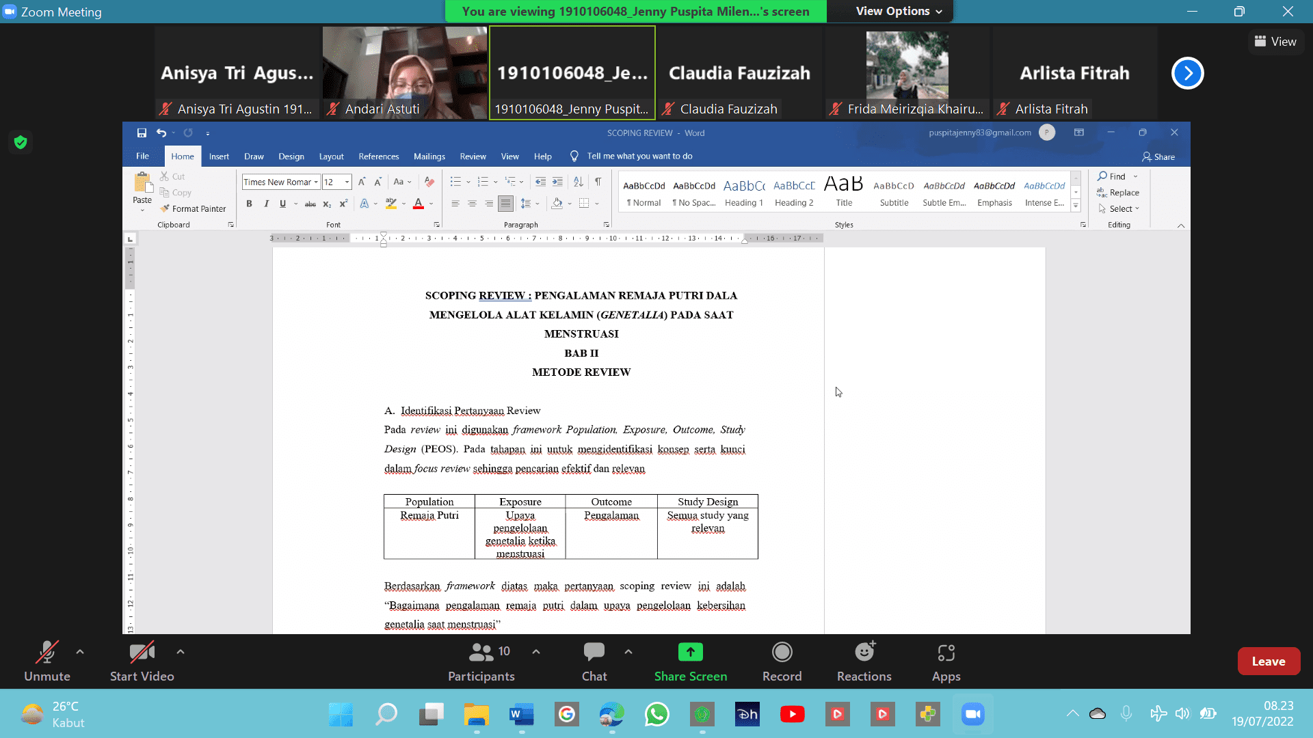This screenshot has width=1313, height=738.
Task: Toggle Start Video in Zoom toolbar
Action: click(142, 661)
